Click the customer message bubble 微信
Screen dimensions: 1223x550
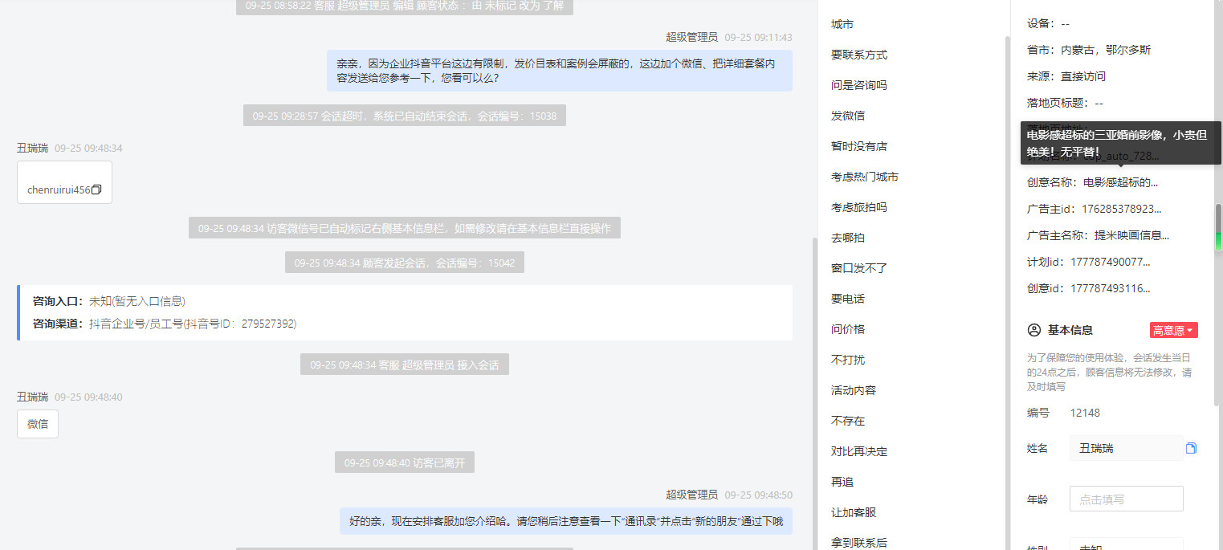pyautogui.click(x=38, y=424)
